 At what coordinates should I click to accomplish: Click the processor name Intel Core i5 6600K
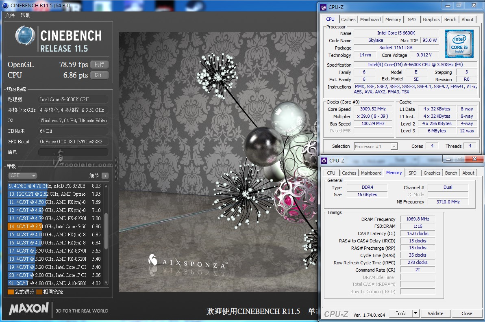396,33
